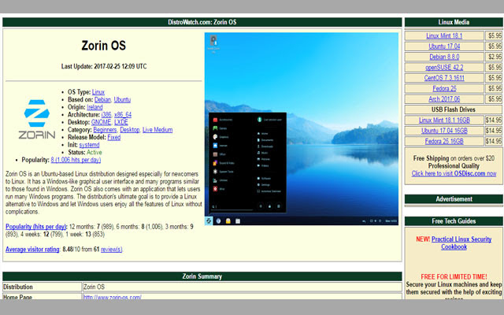
Task: Click the FREE FOR LIMITED TIME! text
Action: (x=454, y=276)
